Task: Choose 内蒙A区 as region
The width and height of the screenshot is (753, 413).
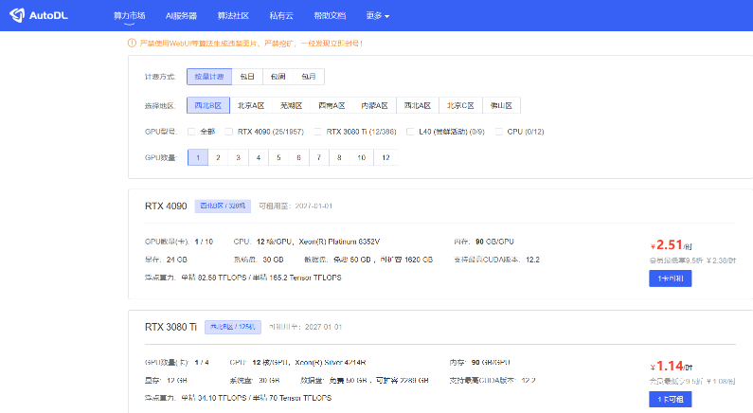Action: (374, 106)
